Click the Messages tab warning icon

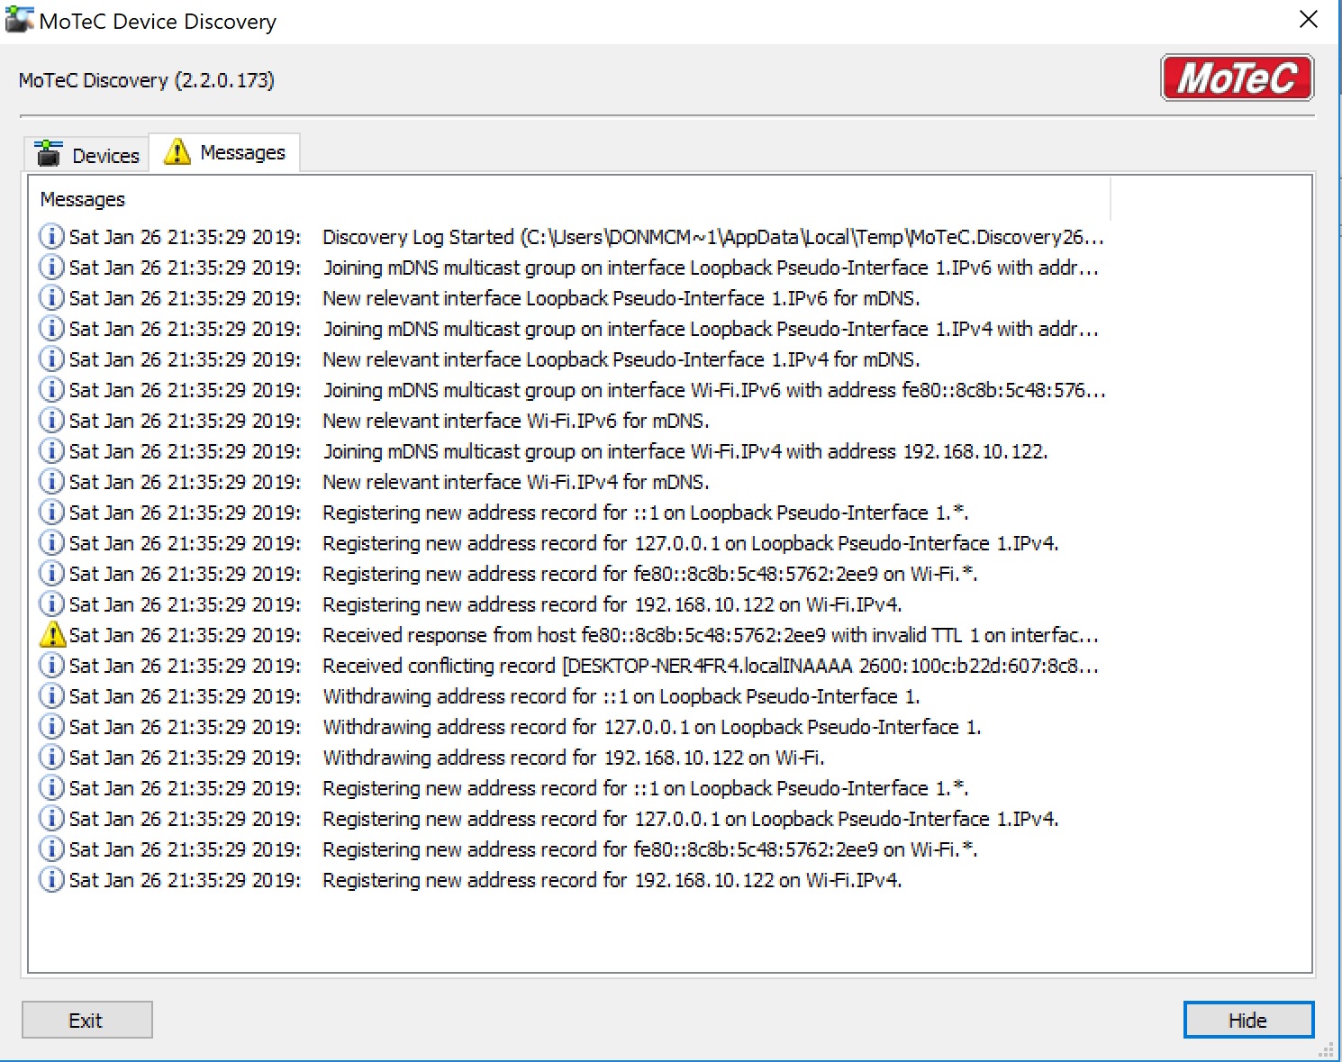pos(177,151)
